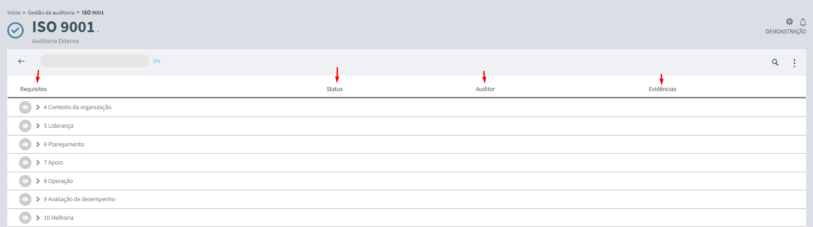The width and height of the screenshot is (813, 227).
Task: Click the Auditor column header
Action: click(x=485, y=89)
